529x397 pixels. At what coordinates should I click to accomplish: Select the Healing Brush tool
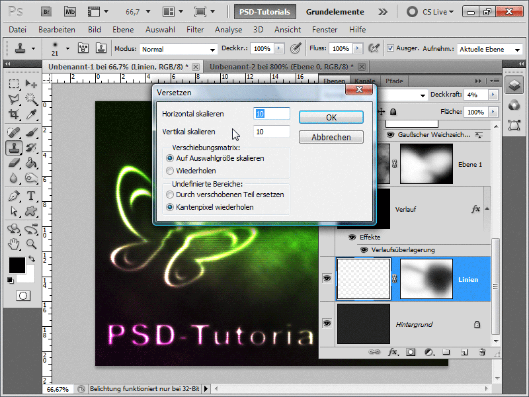pyautogui.click(x=14, y=132)
